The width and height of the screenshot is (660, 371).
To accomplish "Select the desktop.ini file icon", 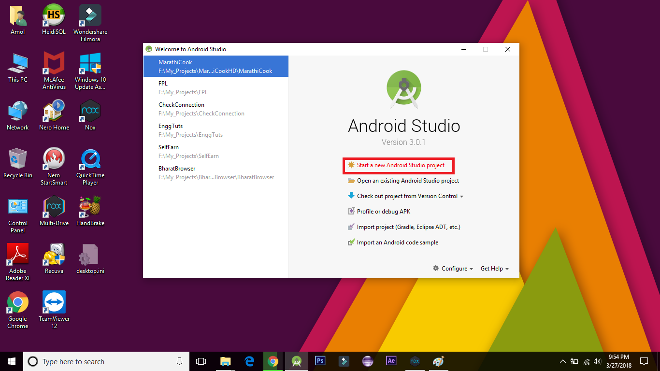I will click(90, 259).
